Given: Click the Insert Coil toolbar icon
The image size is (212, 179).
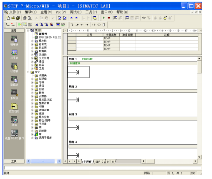Looking at the screenshot, I should tap(99, 25).
